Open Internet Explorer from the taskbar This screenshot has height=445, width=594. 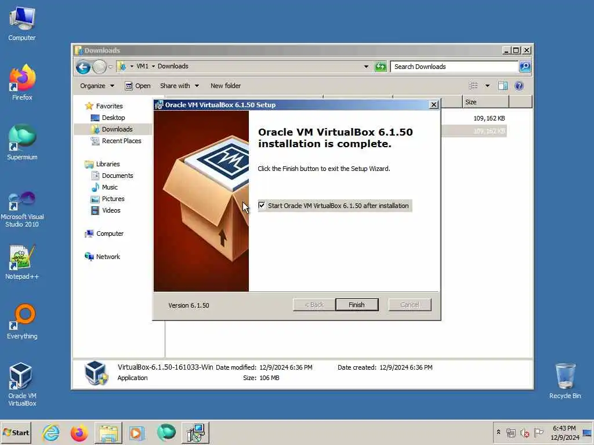coord(51,432)
